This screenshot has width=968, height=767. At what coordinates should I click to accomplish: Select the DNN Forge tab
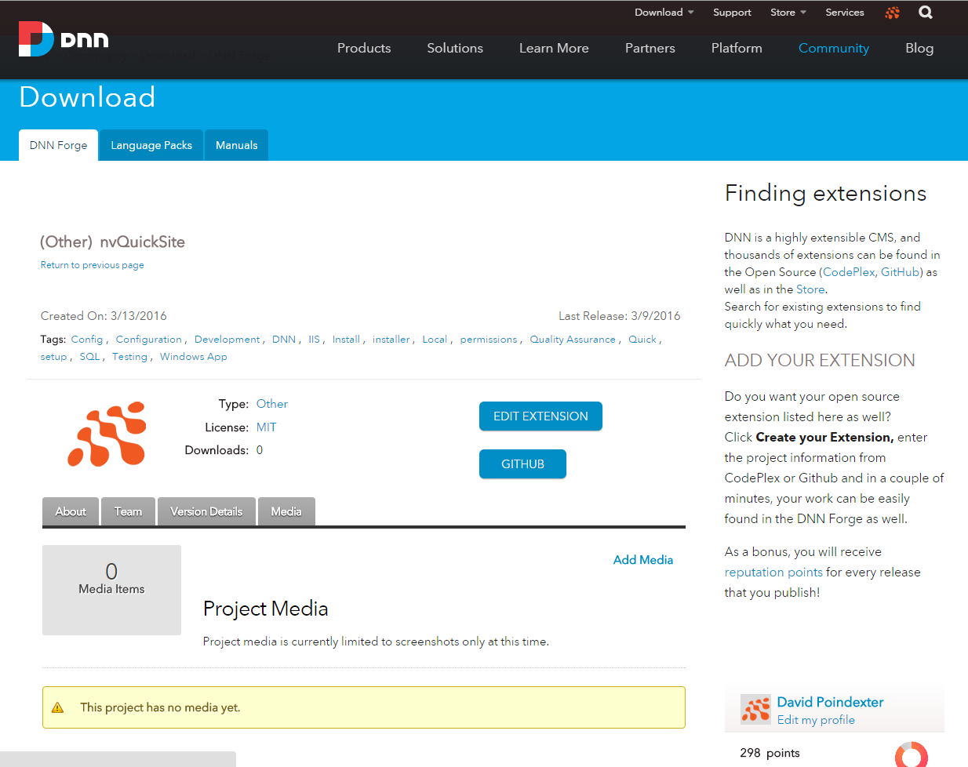click(x=59, y=145)
